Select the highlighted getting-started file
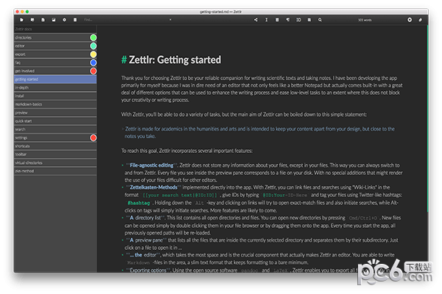This screenshot has height=294, width=442. point(55,79)
